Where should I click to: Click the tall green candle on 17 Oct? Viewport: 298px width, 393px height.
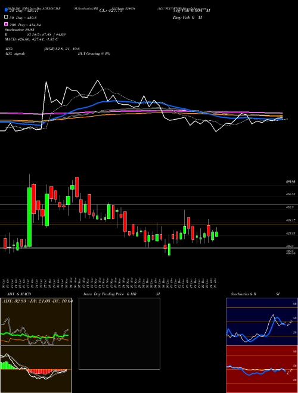click(30, 217)
